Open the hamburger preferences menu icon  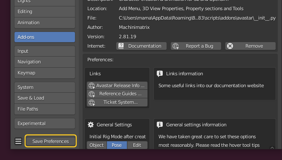(18, 141)
